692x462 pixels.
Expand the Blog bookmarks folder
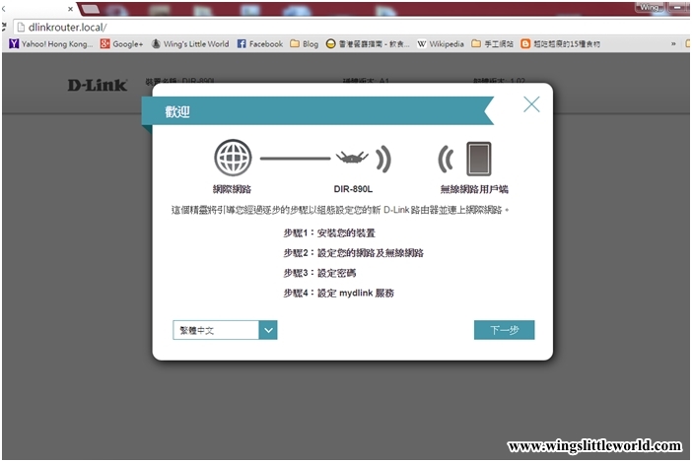pos(305,44)
